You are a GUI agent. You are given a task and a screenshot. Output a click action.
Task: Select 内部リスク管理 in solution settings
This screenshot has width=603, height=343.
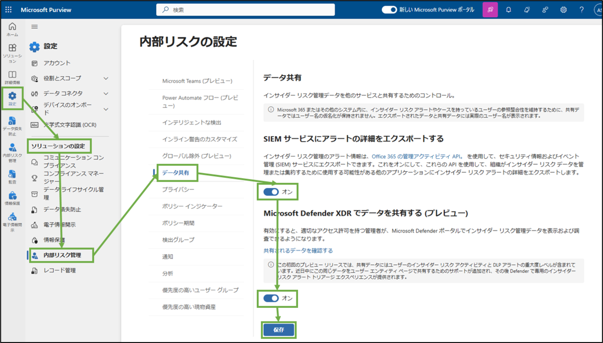point(61,255)
